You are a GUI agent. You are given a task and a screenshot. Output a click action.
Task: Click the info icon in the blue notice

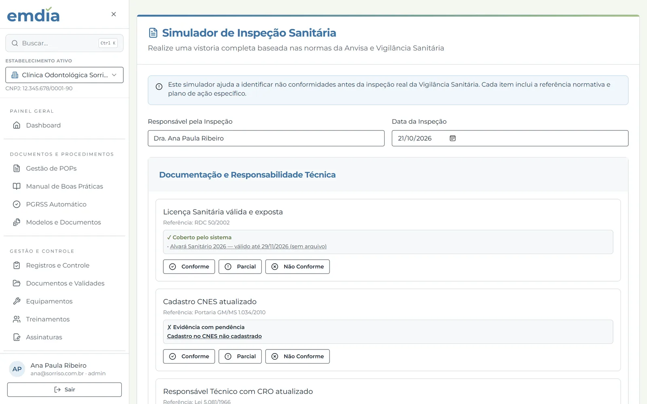pyautogui.click(x=159, y=86)
